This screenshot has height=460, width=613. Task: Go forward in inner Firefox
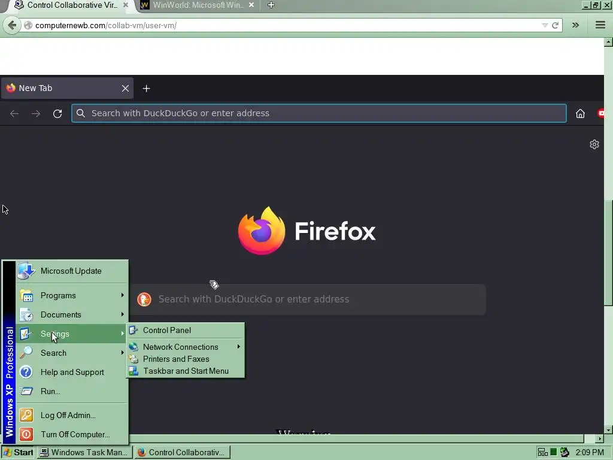36,113
